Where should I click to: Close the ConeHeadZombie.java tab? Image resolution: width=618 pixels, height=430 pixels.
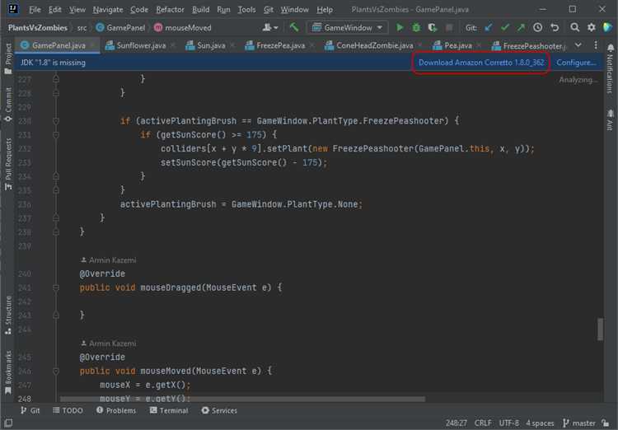[420, 46]
